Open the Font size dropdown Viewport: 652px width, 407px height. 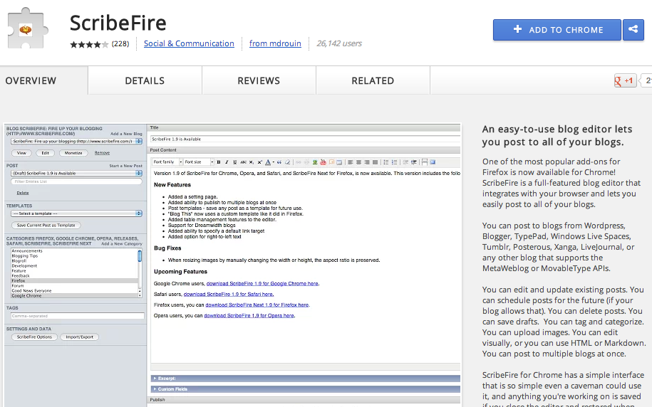coord(199,162)
